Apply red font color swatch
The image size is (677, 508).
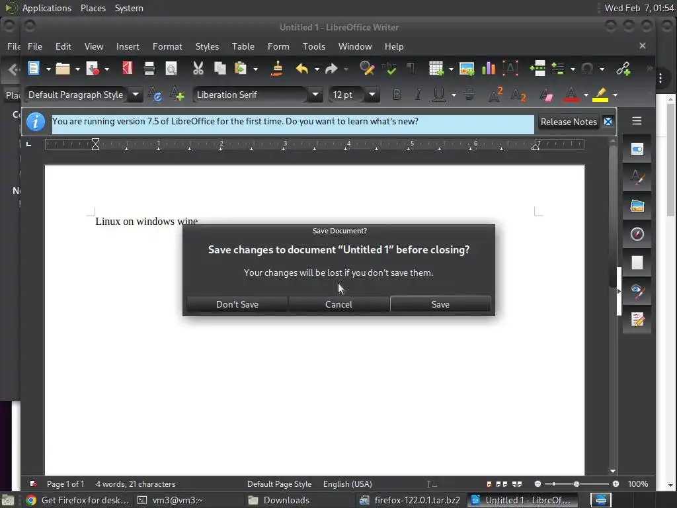coord(571,95)
